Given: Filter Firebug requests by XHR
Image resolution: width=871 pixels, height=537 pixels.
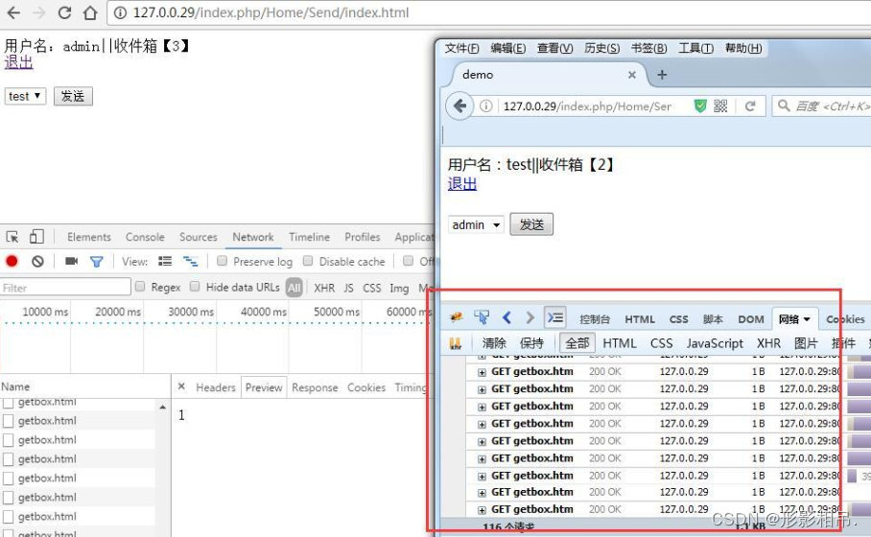Looking at the screenshot, I should point(768,343).
